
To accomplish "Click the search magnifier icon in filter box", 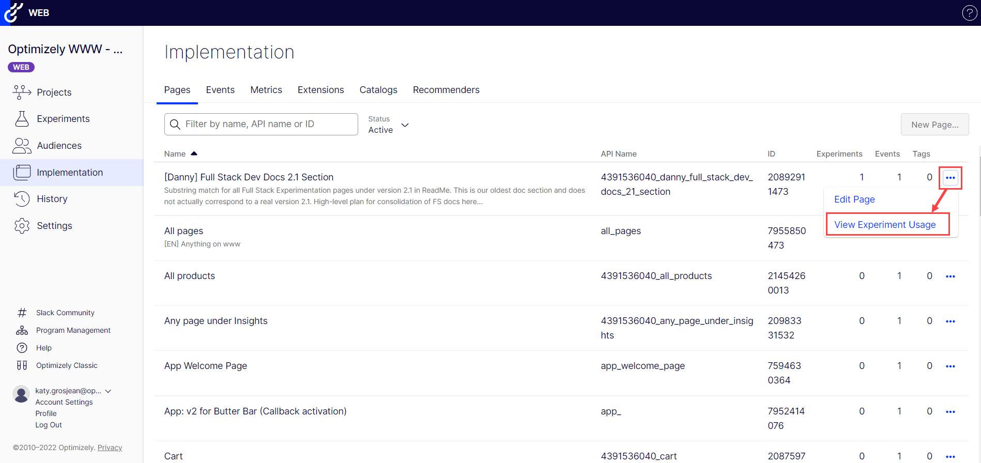I will pyautogui.click(x=175, y=125).
